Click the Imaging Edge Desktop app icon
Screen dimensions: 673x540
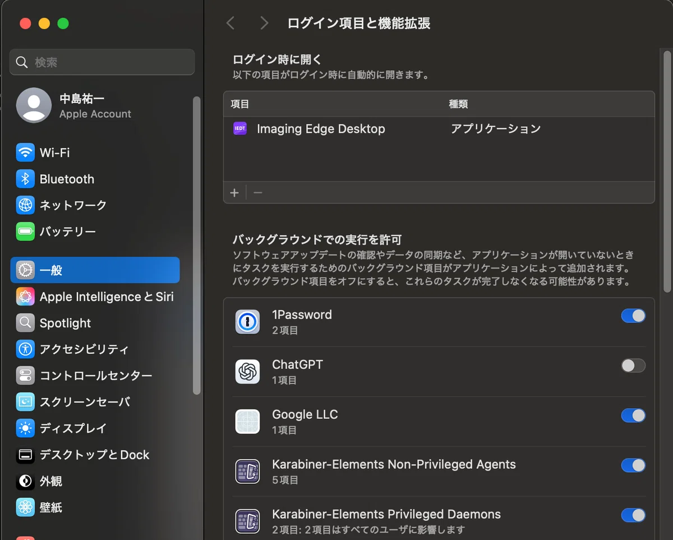[x=239, y=129]
